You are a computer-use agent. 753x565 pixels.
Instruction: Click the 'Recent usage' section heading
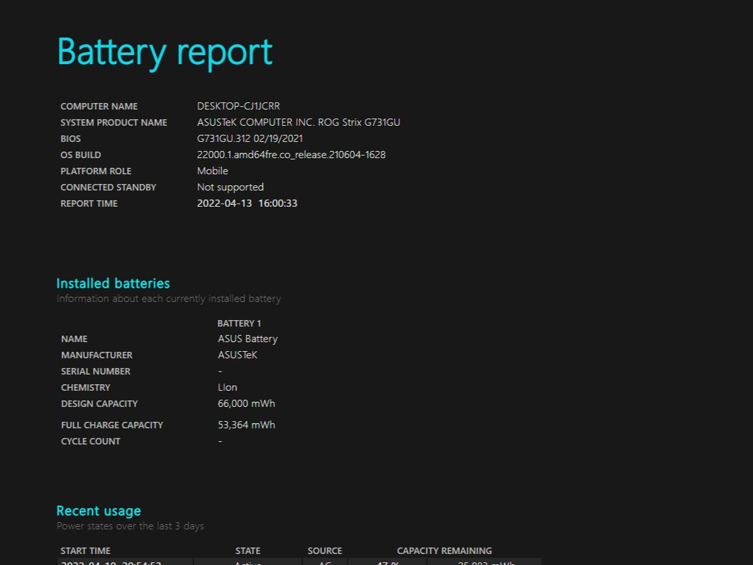(x=98, y=511)
